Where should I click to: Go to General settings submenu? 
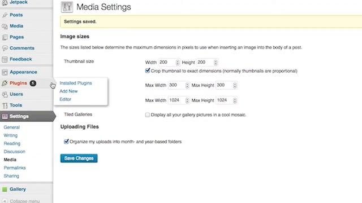coord(11,127)
